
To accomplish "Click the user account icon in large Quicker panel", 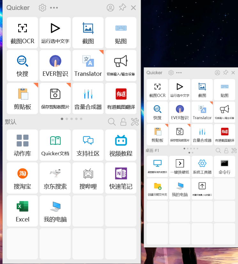I will pyautogui.click(x=111, y=8).
